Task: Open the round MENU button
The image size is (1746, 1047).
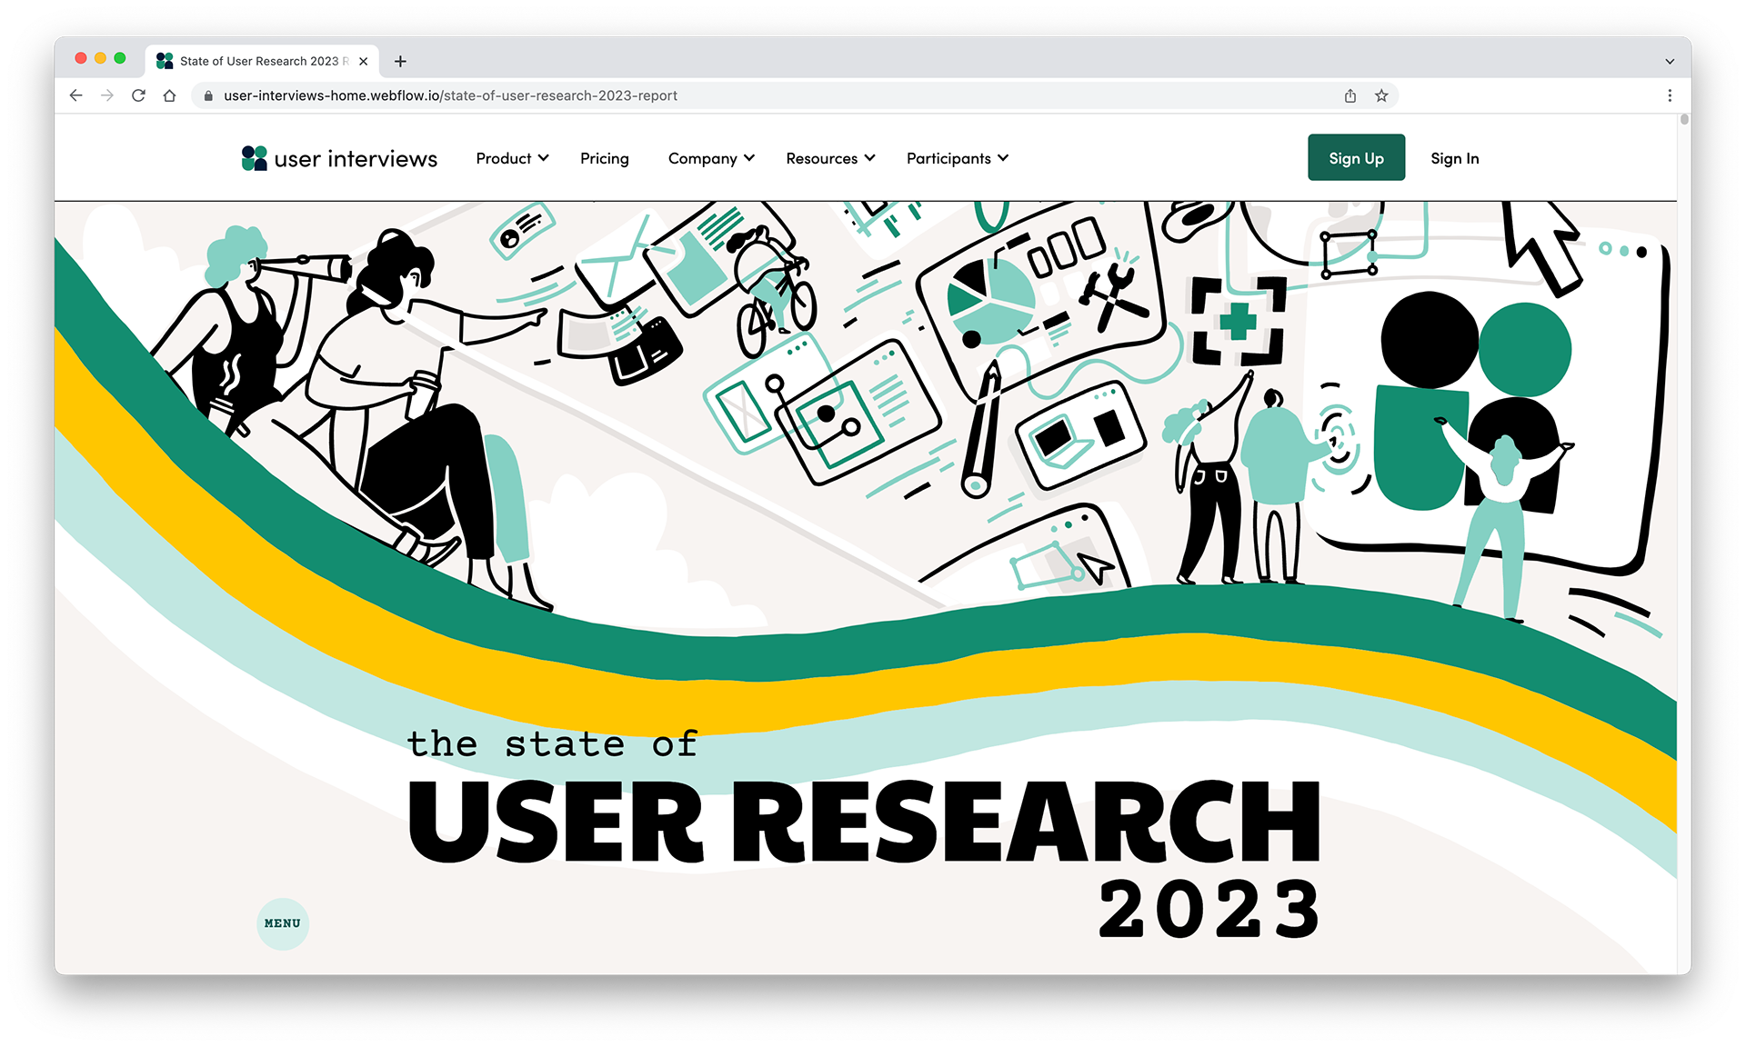Action: [x=283, y=923]
